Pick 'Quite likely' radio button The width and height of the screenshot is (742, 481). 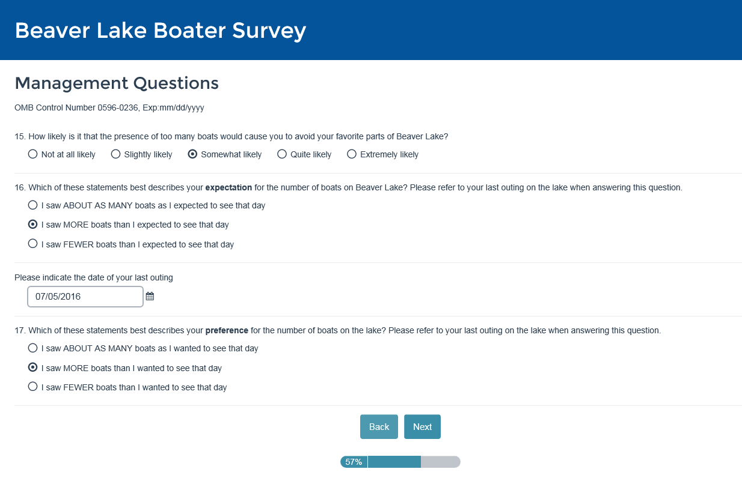tap(282, 154)
